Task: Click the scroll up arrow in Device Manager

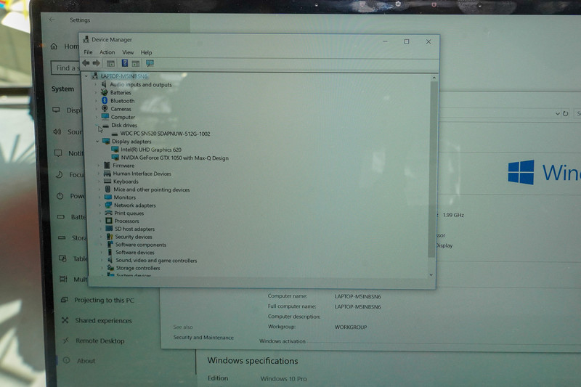Action: tap(434, 78)
